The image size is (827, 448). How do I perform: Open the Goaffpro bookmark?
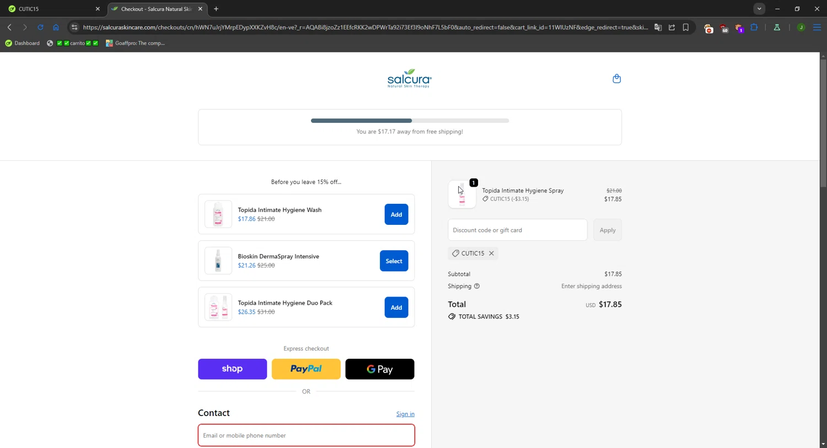[x=136, y=43]
